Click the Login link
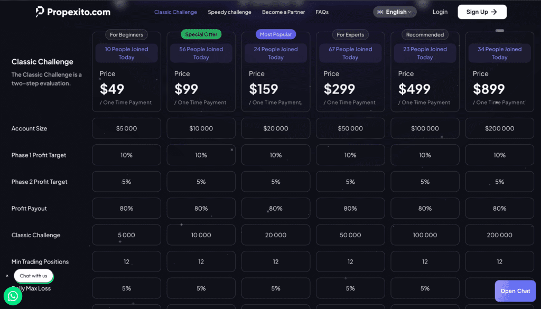This screenshot has width=541, height=309. tap(440, 12)
